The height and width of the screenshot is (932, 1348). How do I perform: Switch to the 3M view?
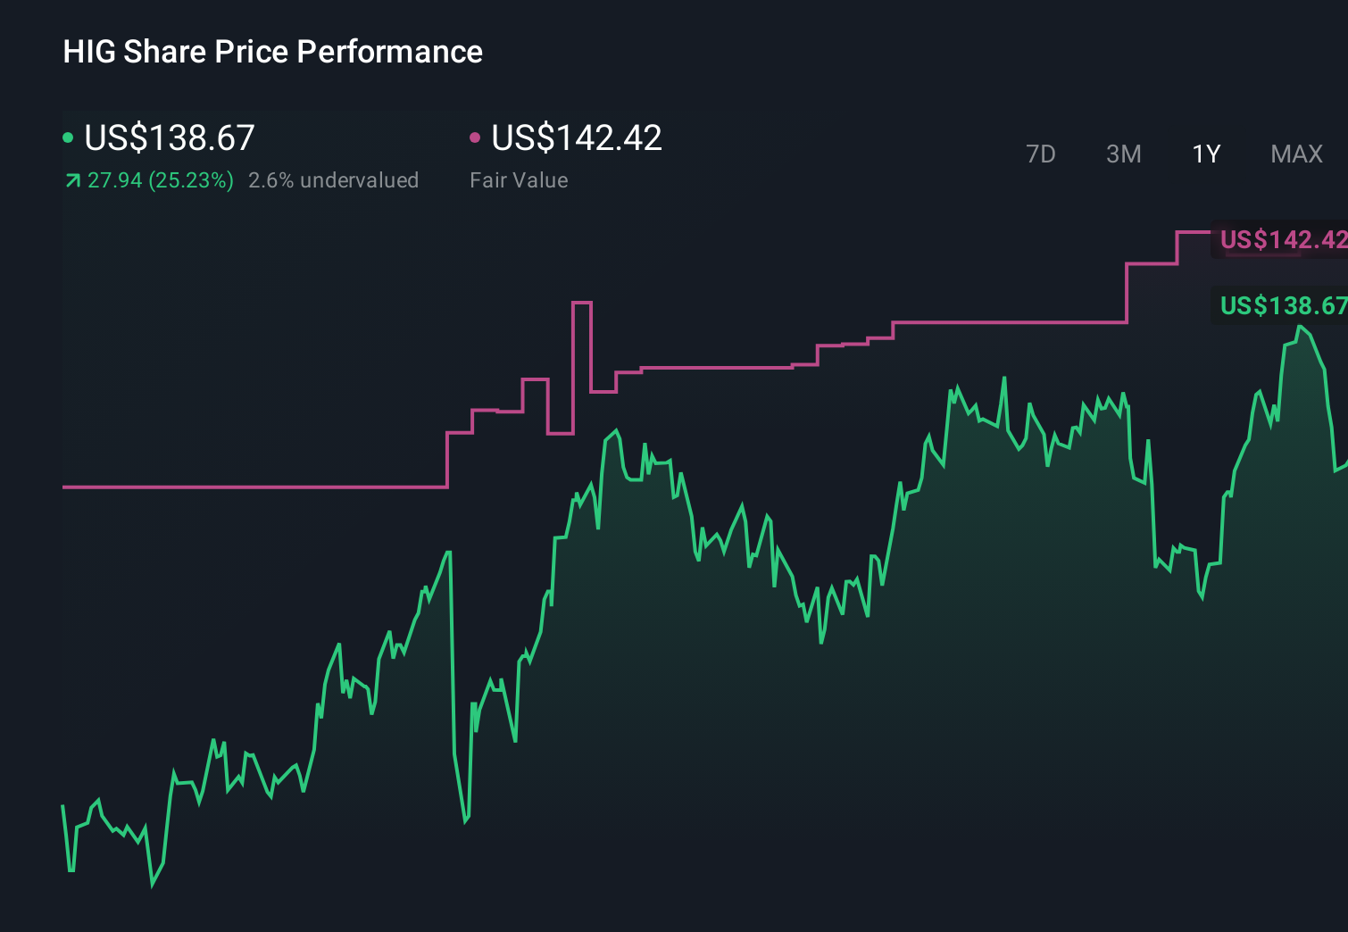click(x=1123, y=154)
